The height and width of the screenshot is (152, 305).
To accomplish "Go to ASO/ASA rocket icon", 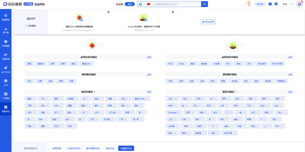I will coord(6,69).
